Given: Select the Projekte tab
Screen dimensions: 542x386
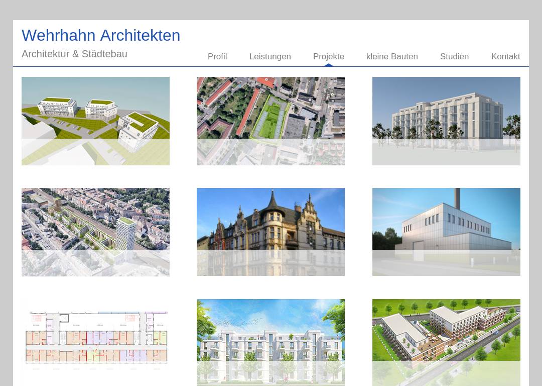Looking at the screenshot, I should point(328,56).
